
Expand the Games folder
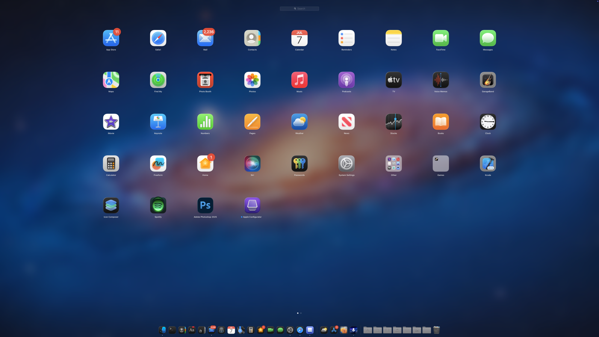[441, 164]
